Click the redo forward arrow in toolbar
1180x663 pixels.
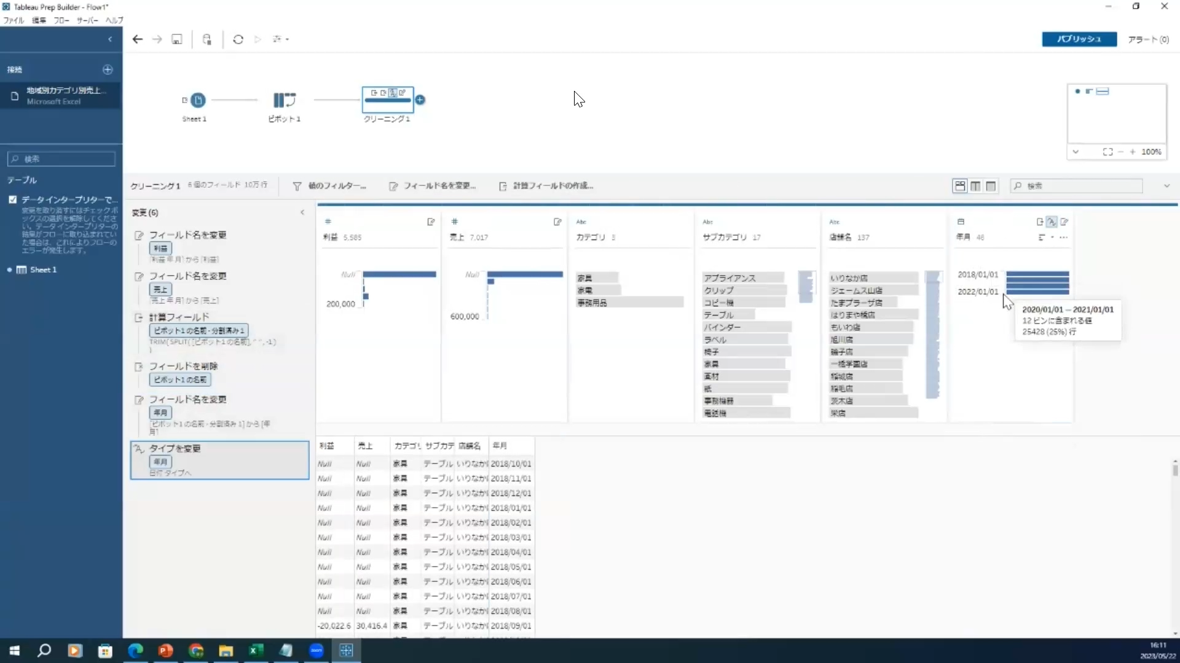coord(157,39)
